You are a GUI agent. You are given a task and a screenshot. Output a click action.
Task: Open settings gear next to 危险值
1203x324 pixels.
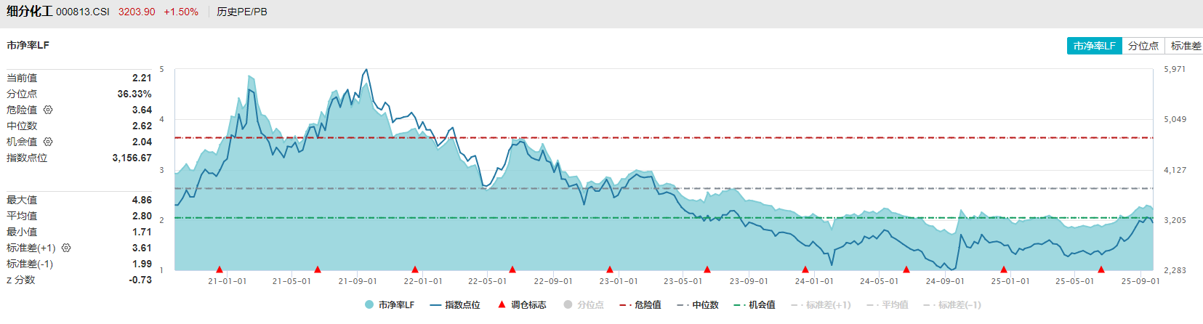[48, 110]
